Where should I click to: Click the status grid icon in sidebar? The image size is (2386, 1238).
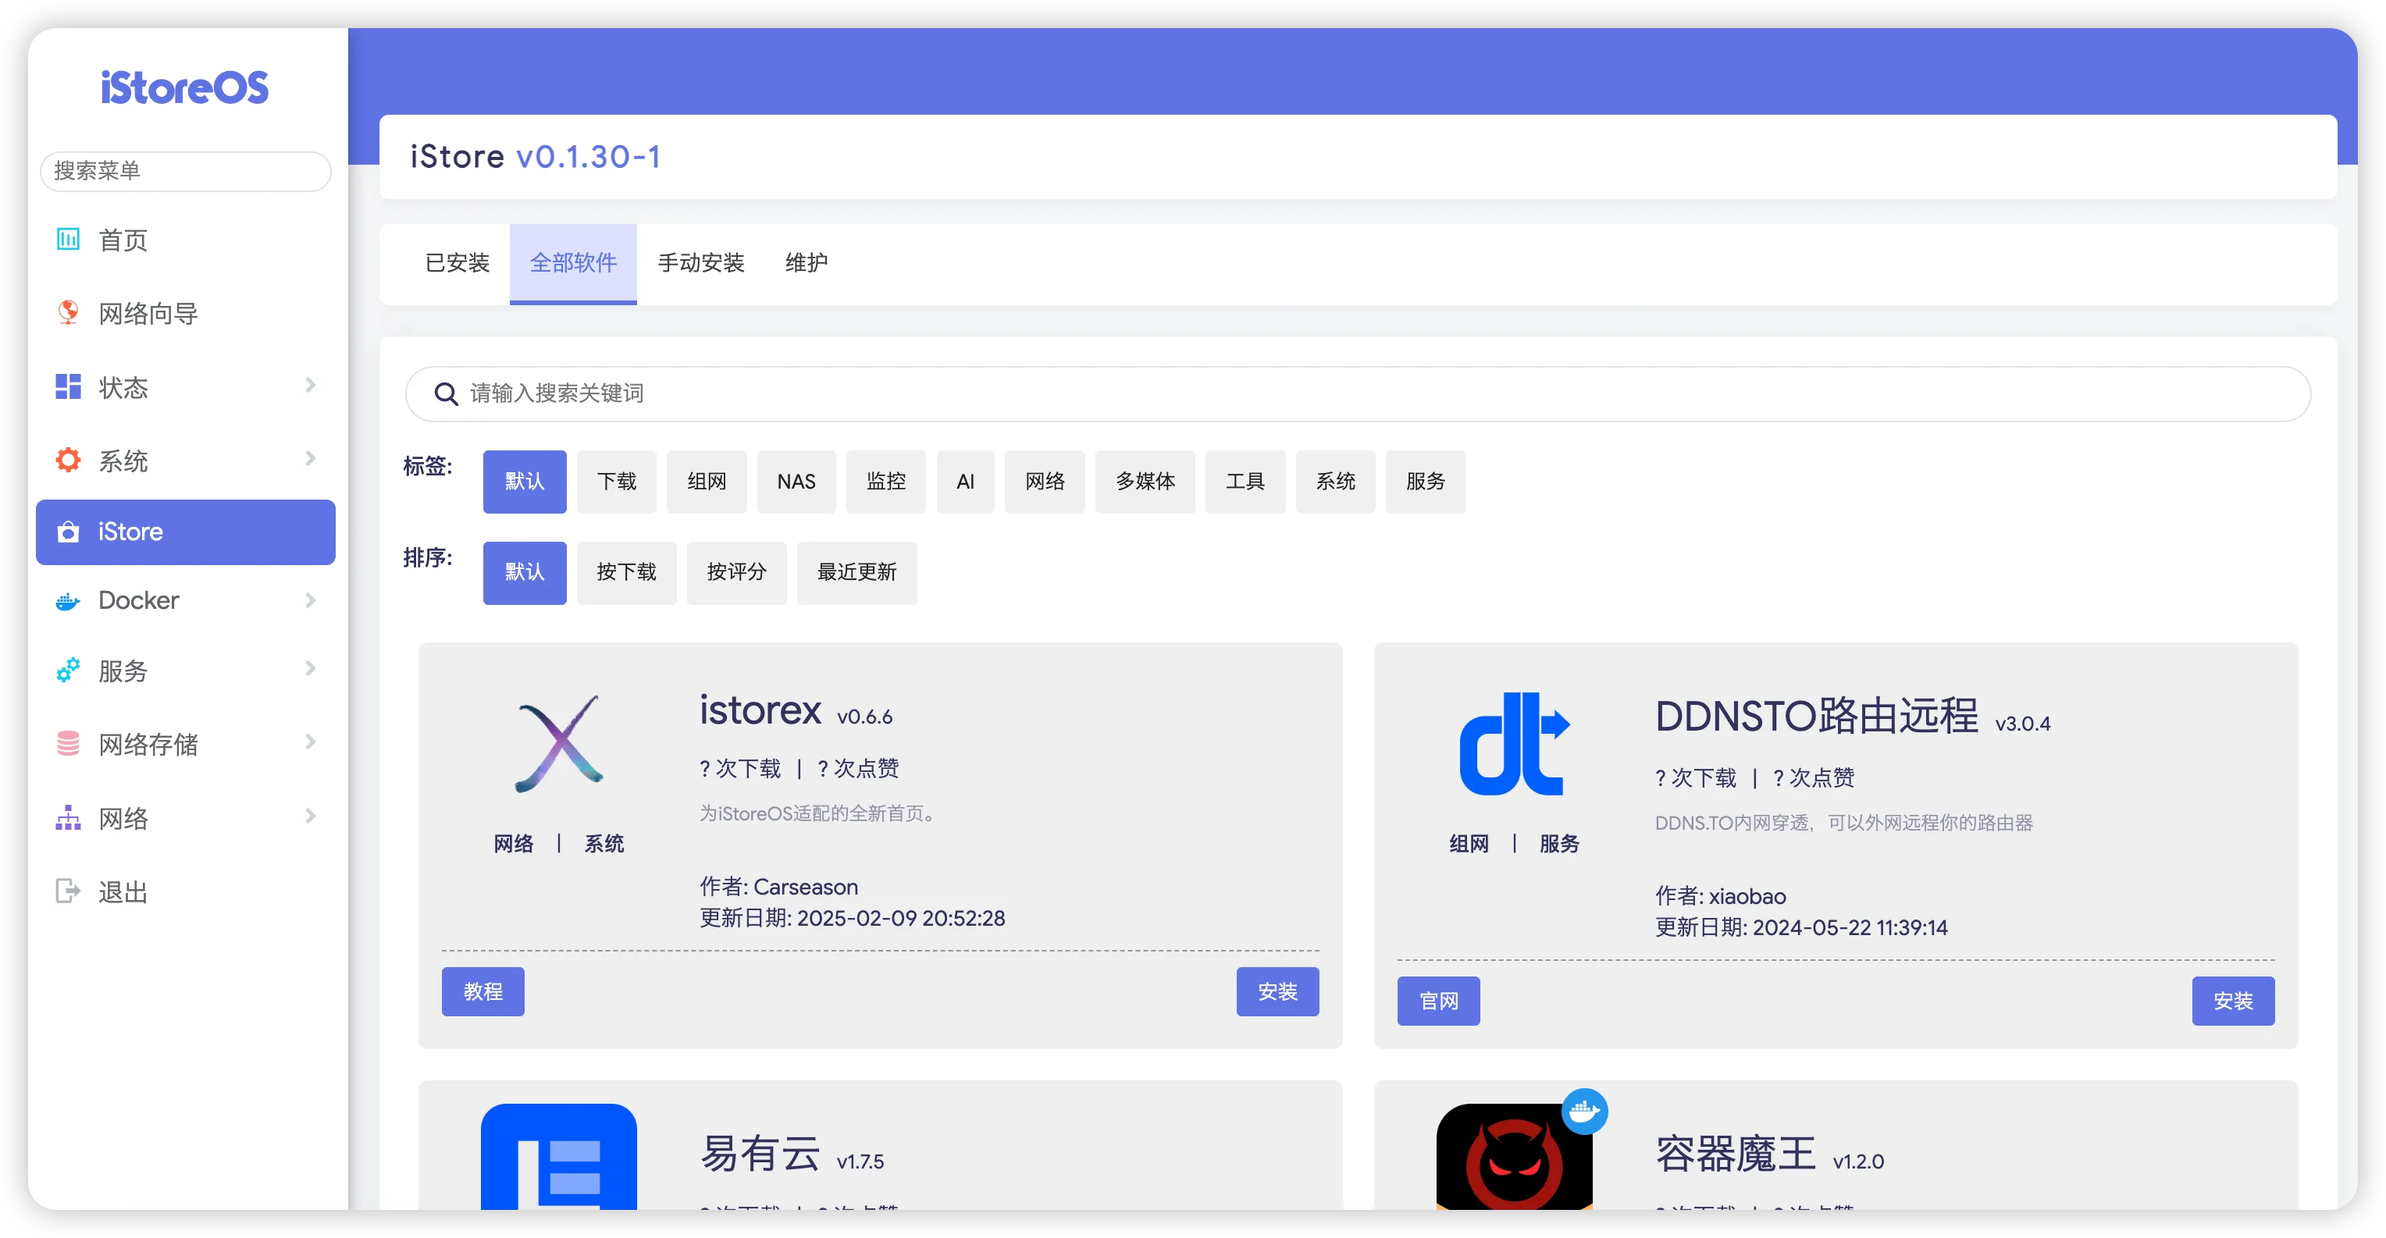pyautogui.click(x=68, y=387)
